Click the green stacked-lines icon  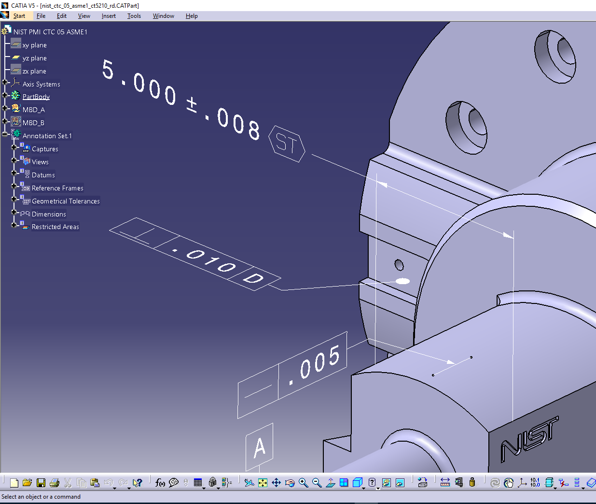pos(577,482)
